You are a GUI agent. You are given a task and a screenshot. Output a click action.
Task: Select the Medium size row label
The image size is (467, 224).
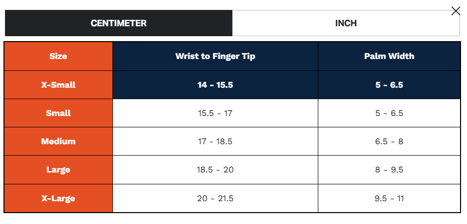58,141
